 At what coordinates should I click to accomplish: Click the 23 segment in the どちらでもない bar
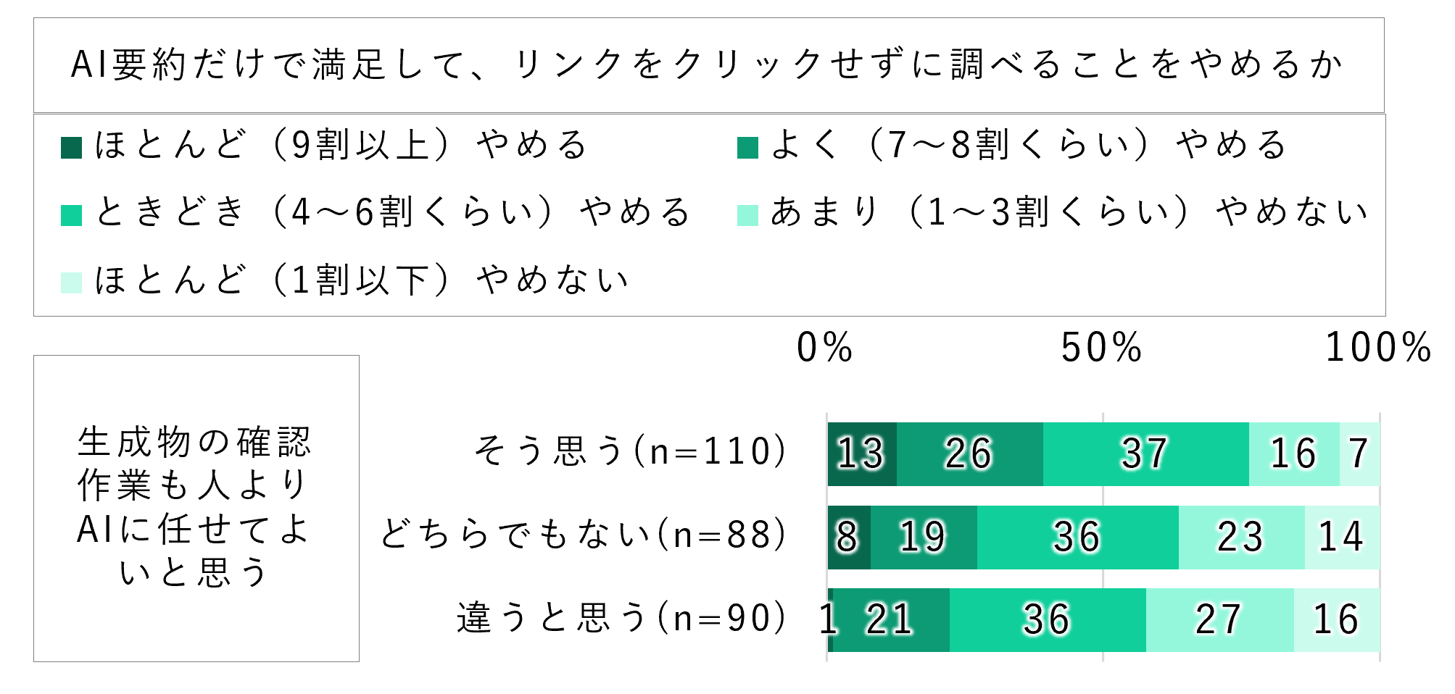tap(1241, 538)
